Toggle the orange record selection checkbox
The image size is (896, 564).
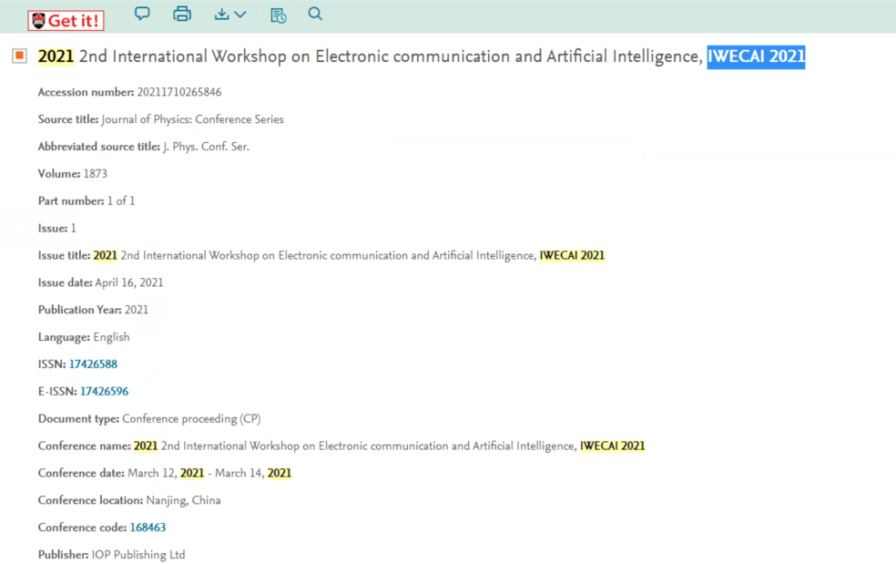(x=19, y=56)
